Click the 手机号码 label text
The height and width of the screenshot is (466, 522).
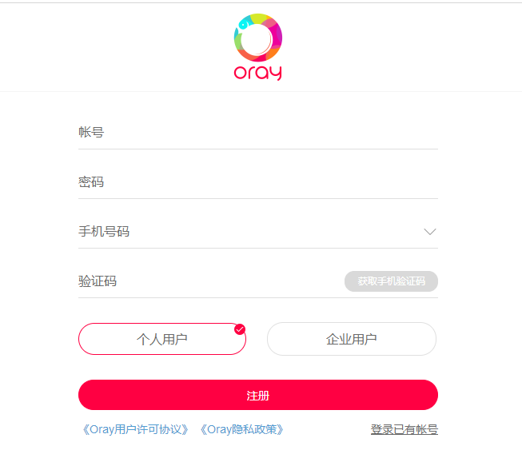104,232
